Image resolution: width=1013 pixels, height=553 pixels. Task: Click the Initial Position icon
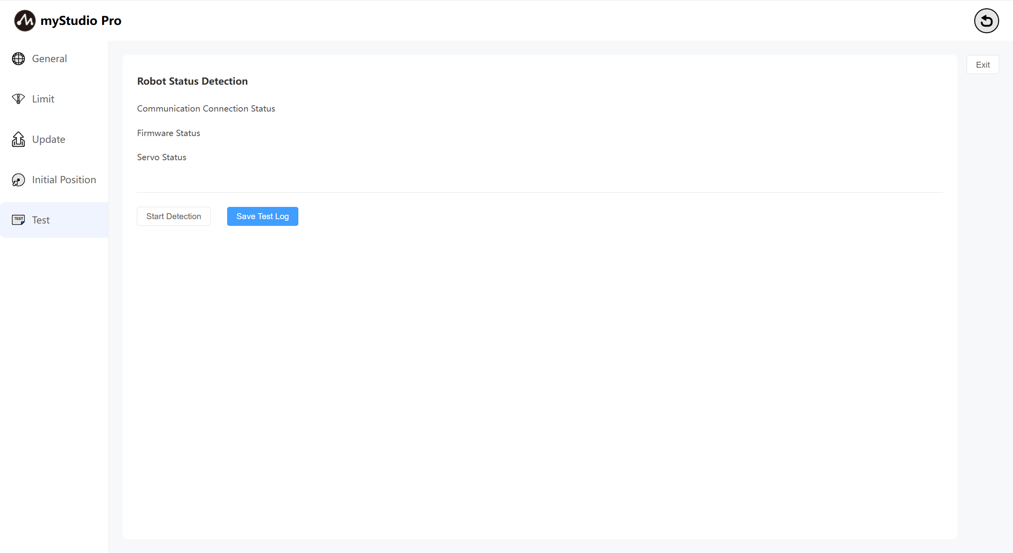tap(18, 180)
